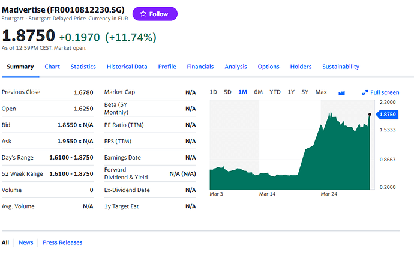Switch to the Chart tab
This screenshot has height=258, width=414.
(x=52, y=67)
